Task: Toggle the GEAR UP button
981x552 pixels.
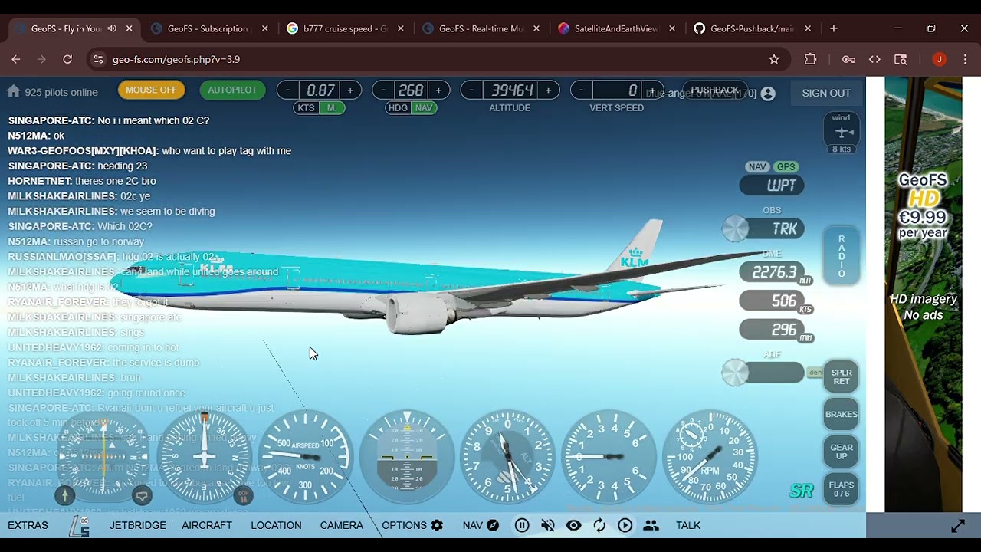Action: point(842,452)
